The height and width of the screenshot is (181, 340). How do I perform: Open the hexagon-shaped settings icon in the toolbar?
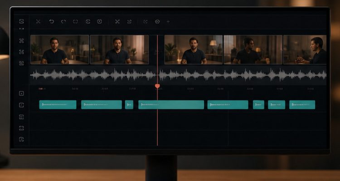tap(157, 21)
